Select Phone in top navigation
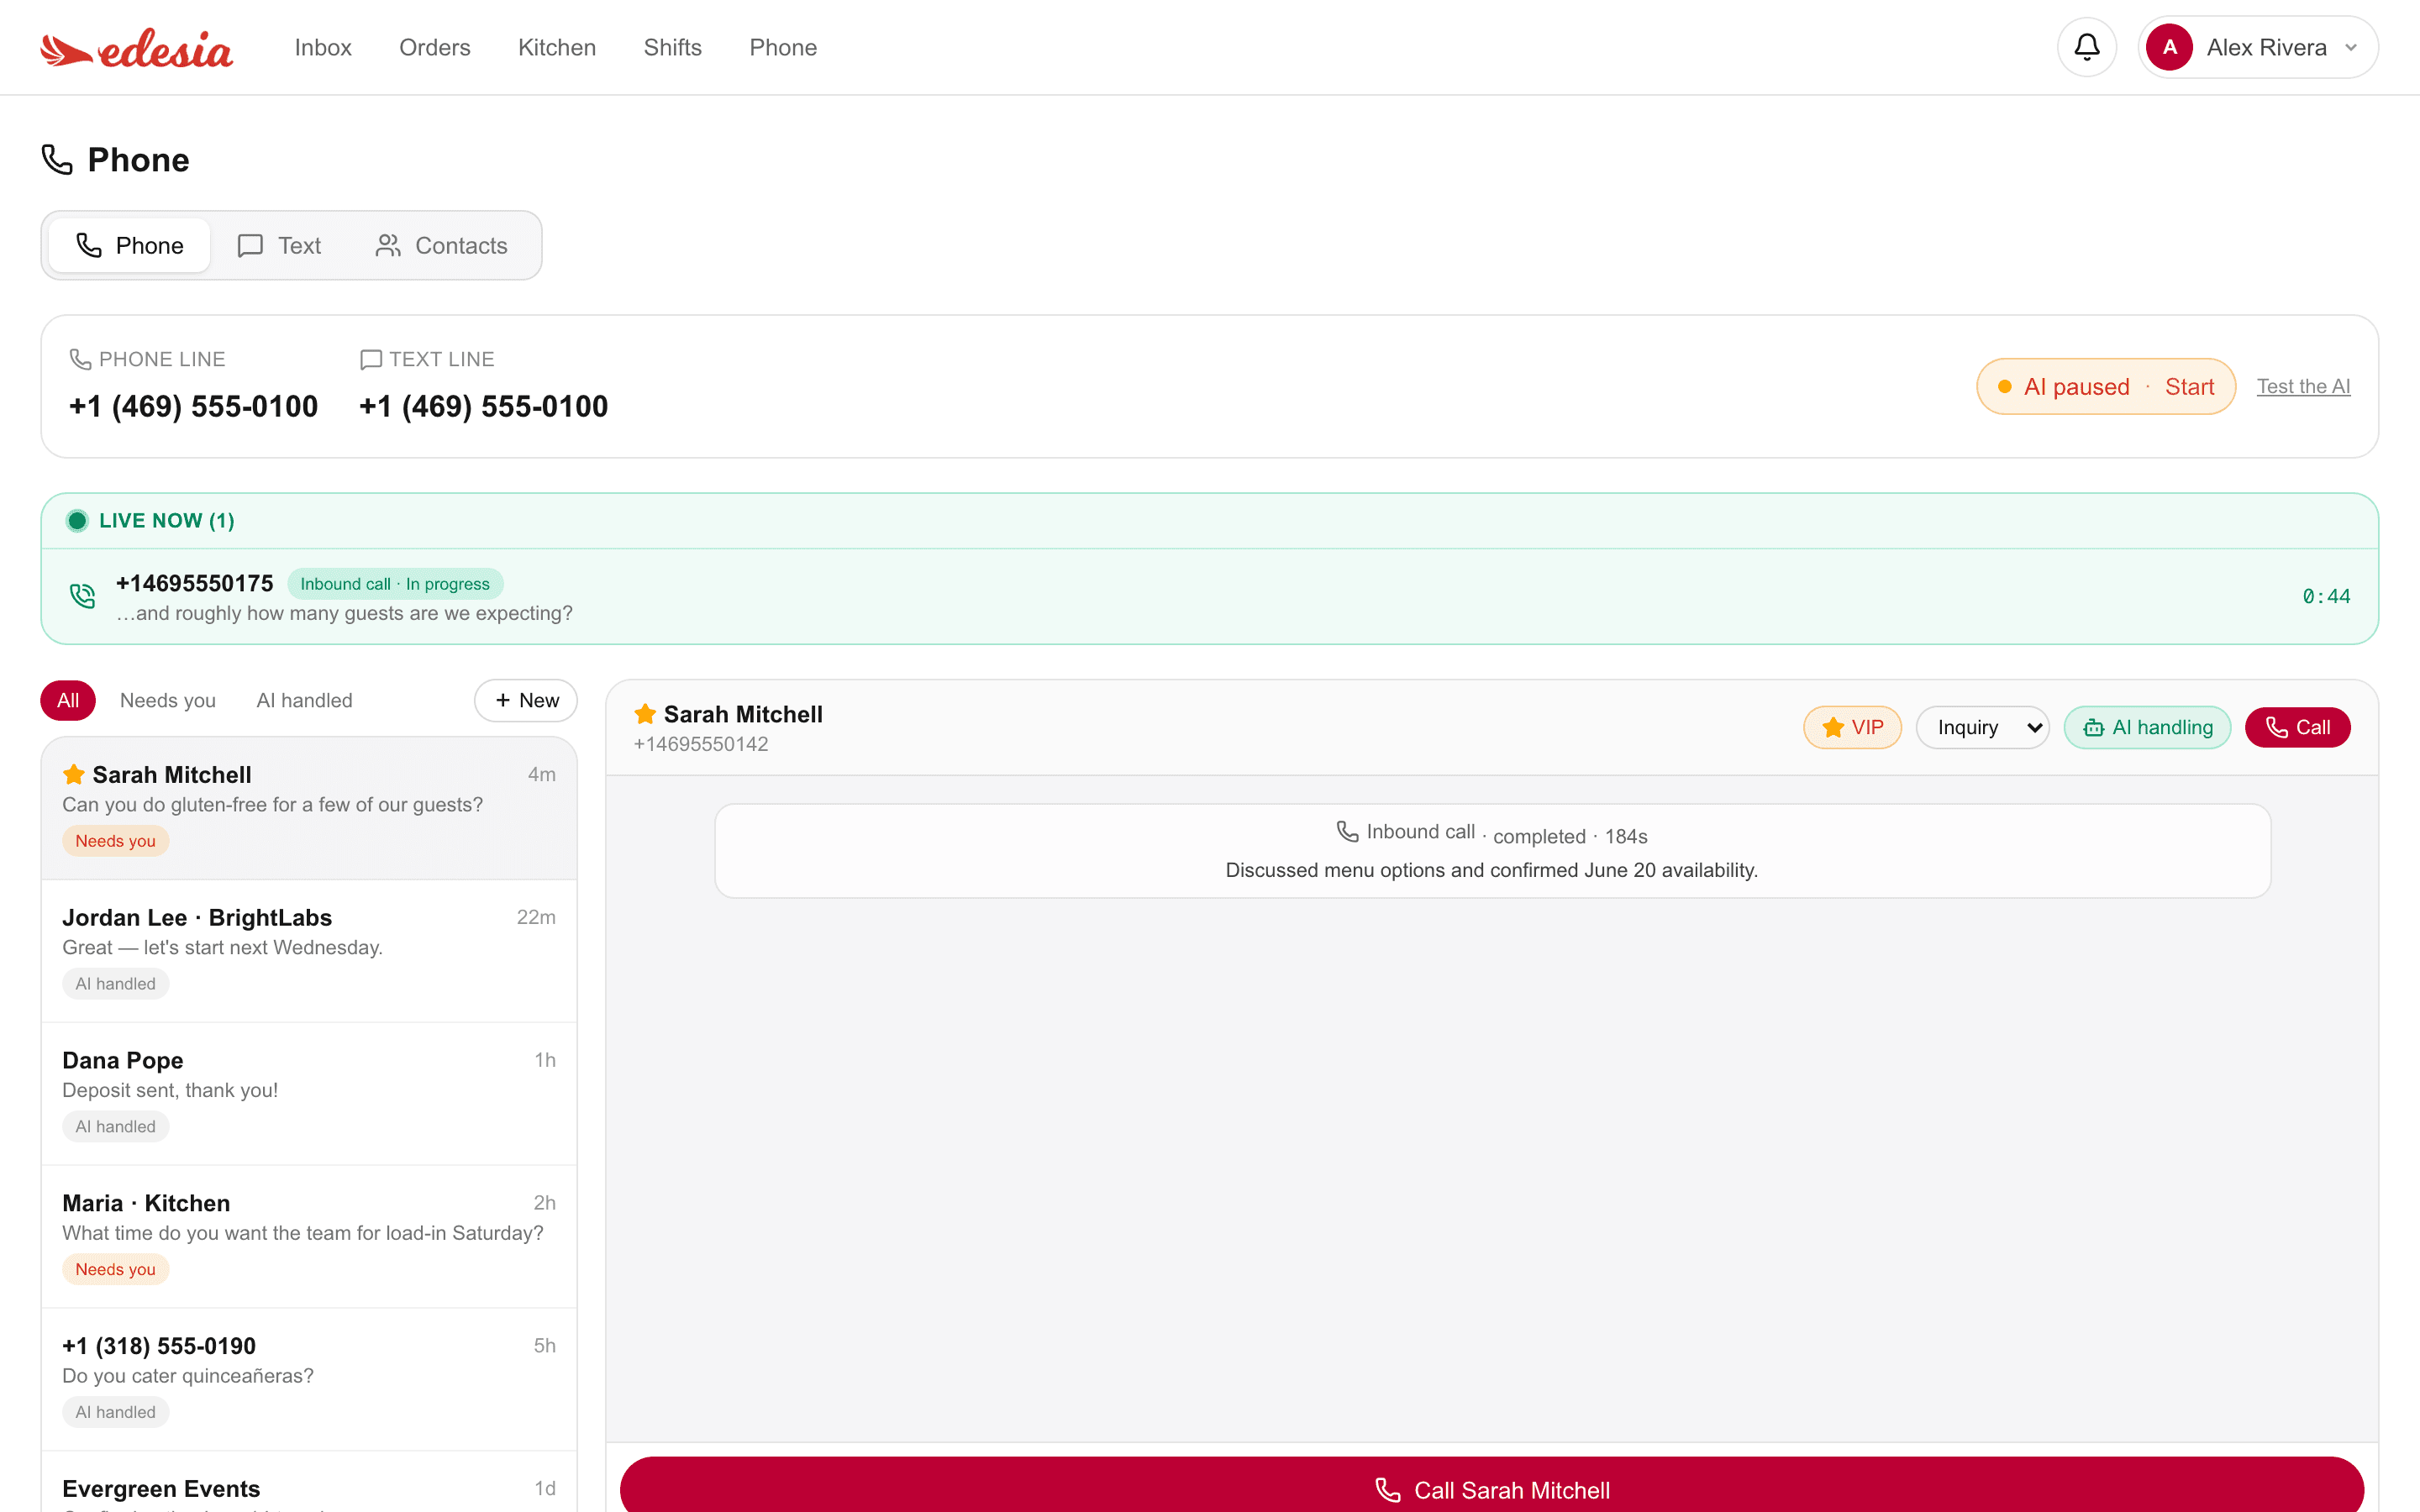 [783, 47]
